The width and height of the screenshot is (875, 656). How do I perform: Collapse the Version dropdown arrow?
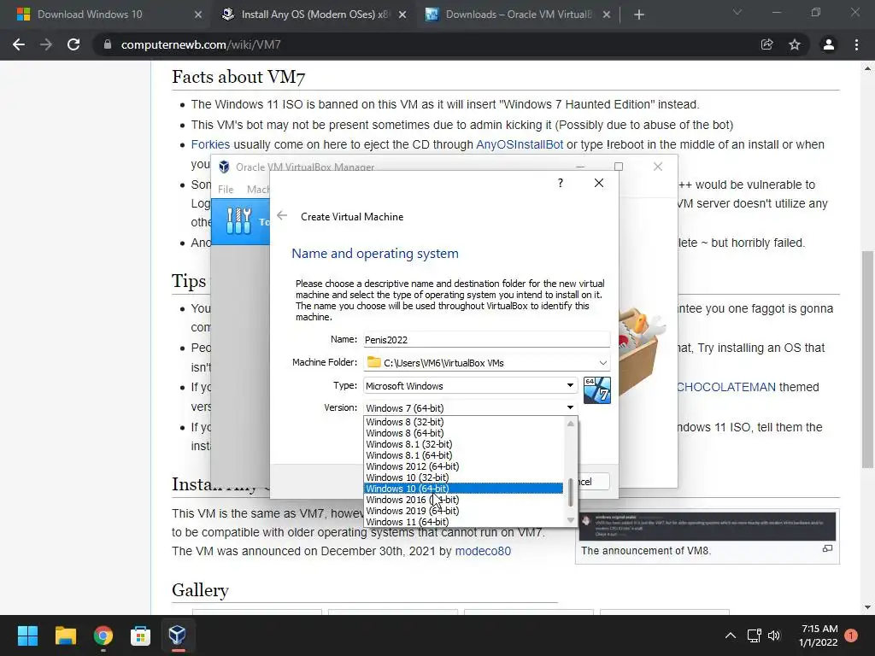tap(570, 407)
